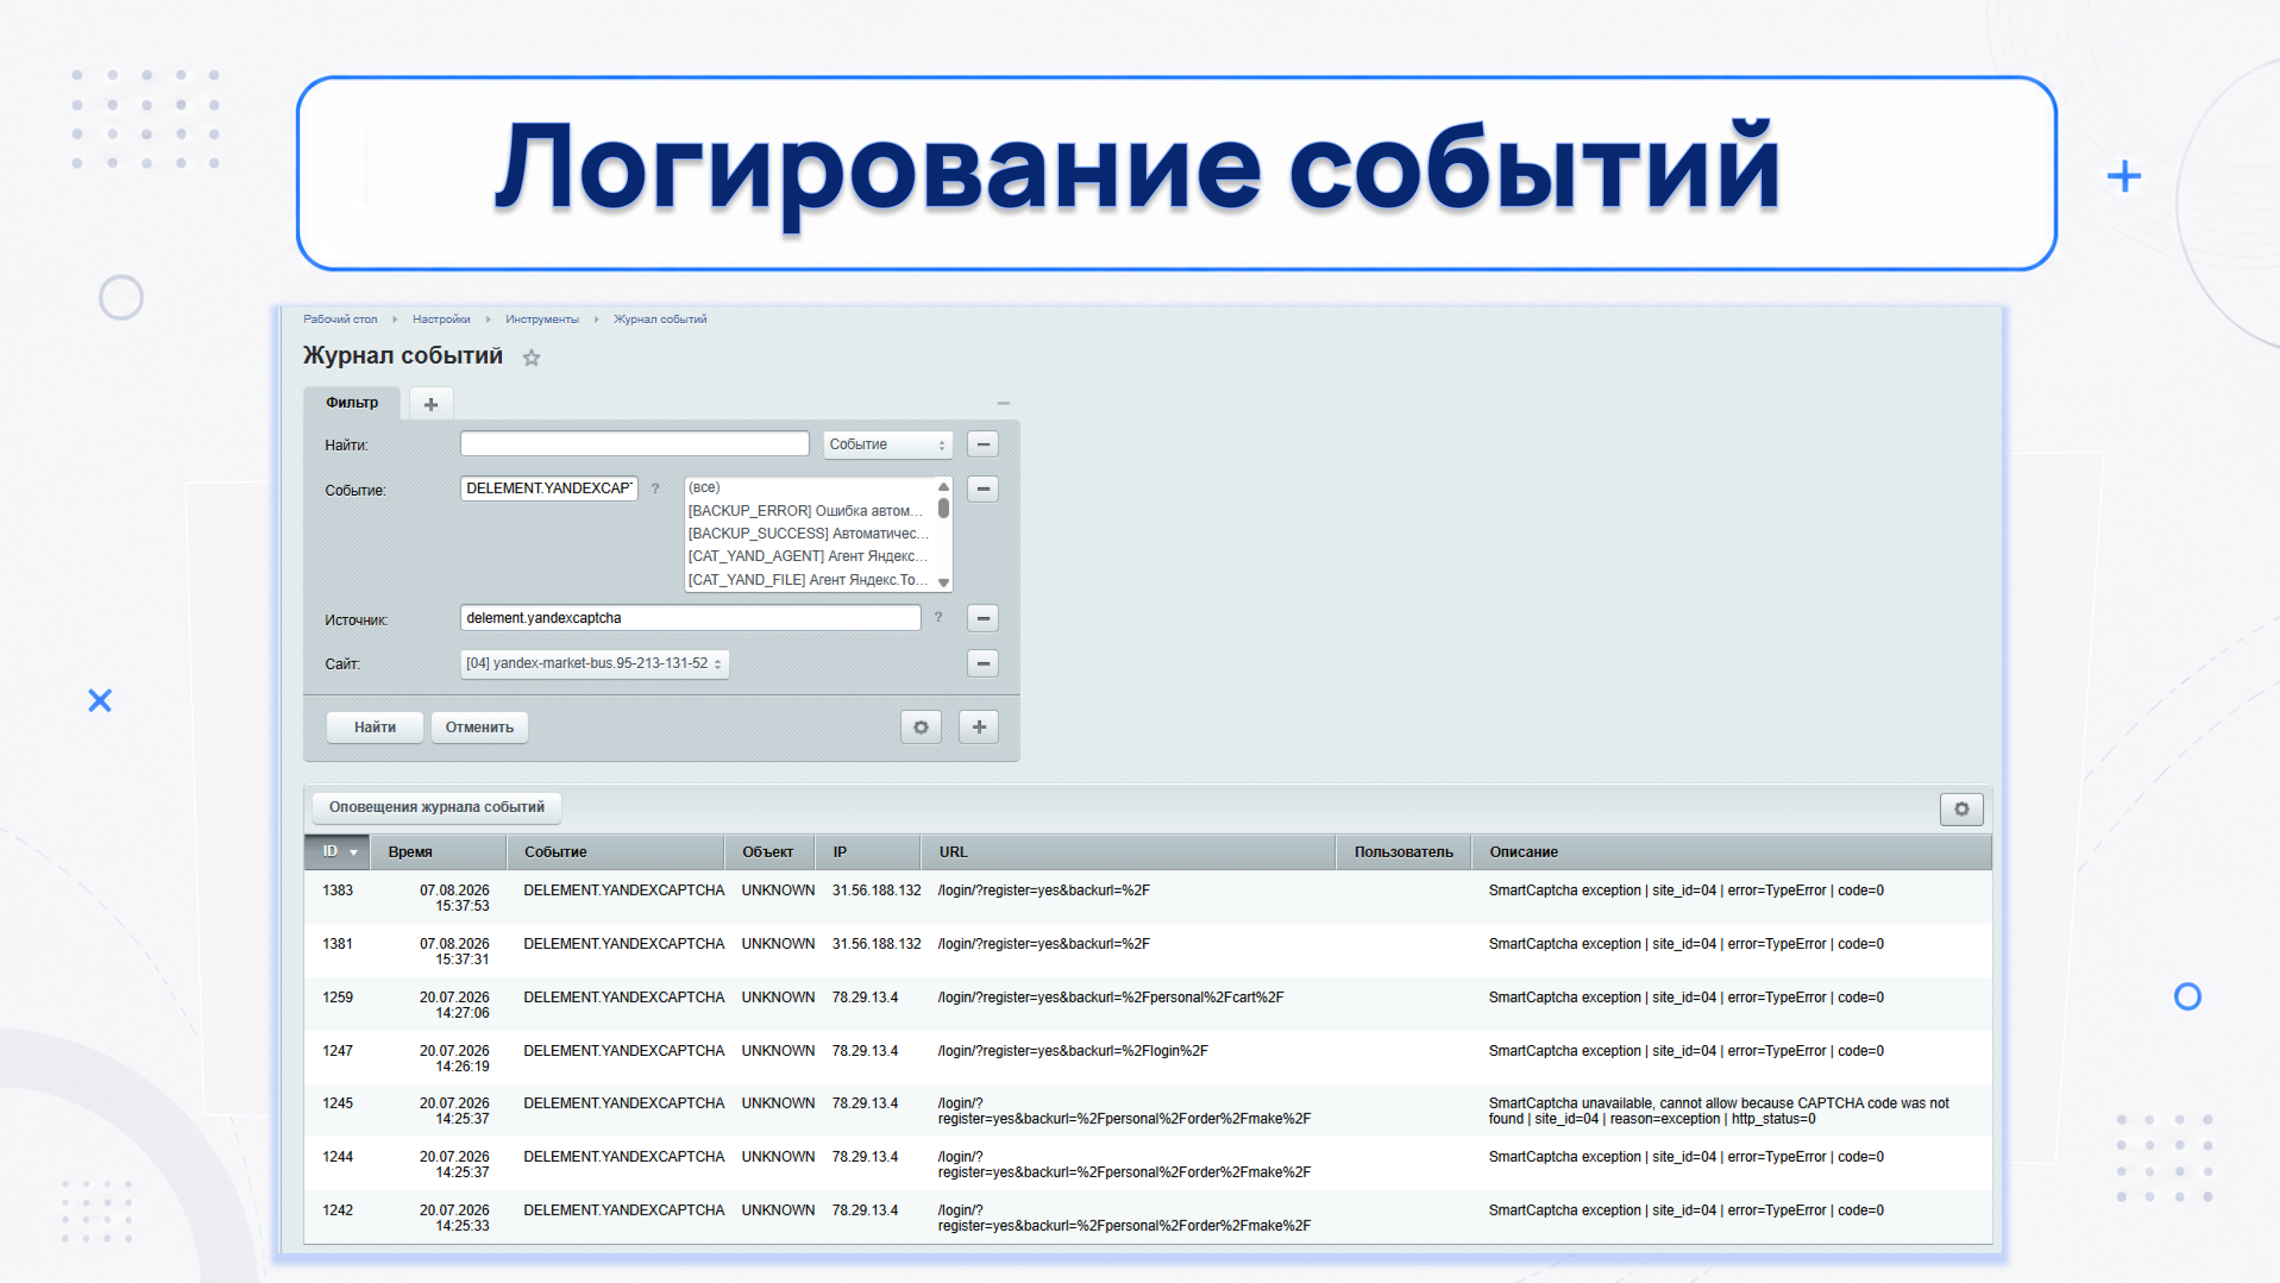Open filter settings gear
This screenshot has height=1283, width=2280.
[920, 727]
